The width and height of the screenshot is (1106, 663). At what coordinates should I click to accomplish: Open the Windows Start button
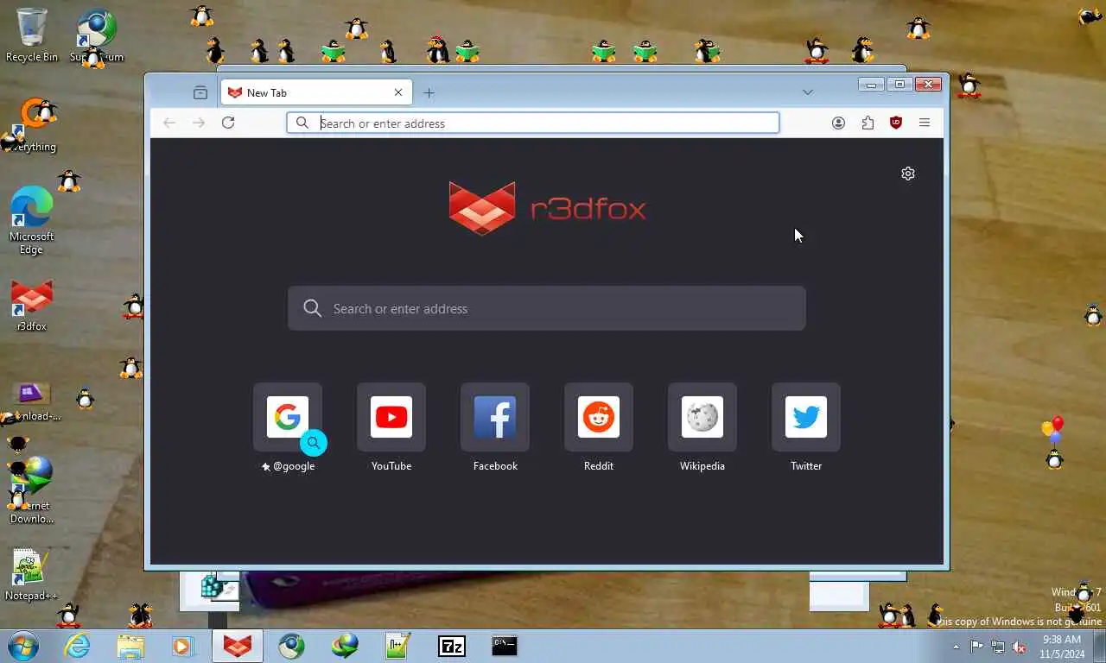tap(22, 646)
